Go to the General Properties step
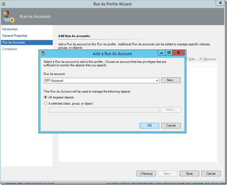The image size is (227, 185). coord(15,36)
